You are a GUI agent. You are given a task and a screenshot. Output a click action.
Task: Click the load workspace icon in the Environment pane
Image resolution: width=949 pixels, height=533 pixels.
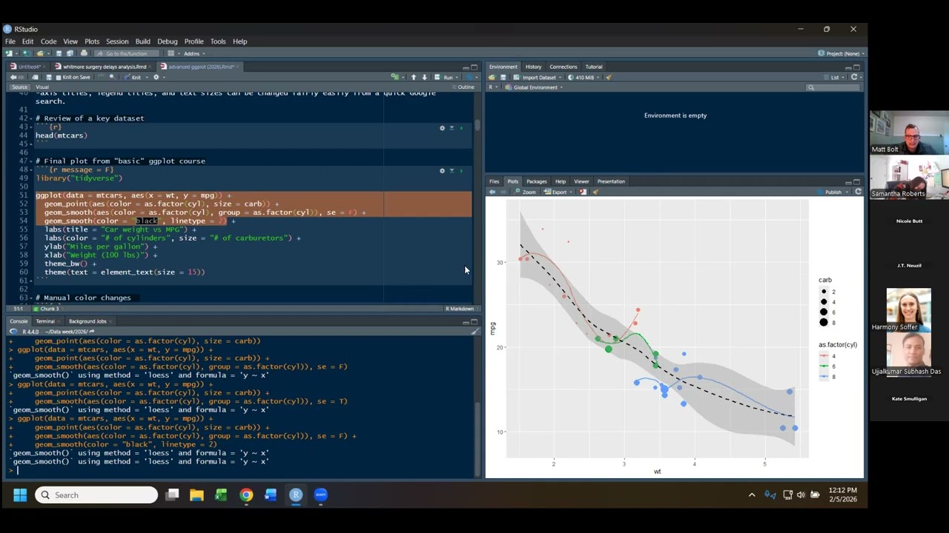[492, 77]
